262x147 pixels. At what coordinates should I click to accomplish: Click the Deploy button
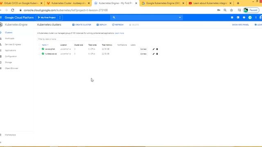pos(102,24)
